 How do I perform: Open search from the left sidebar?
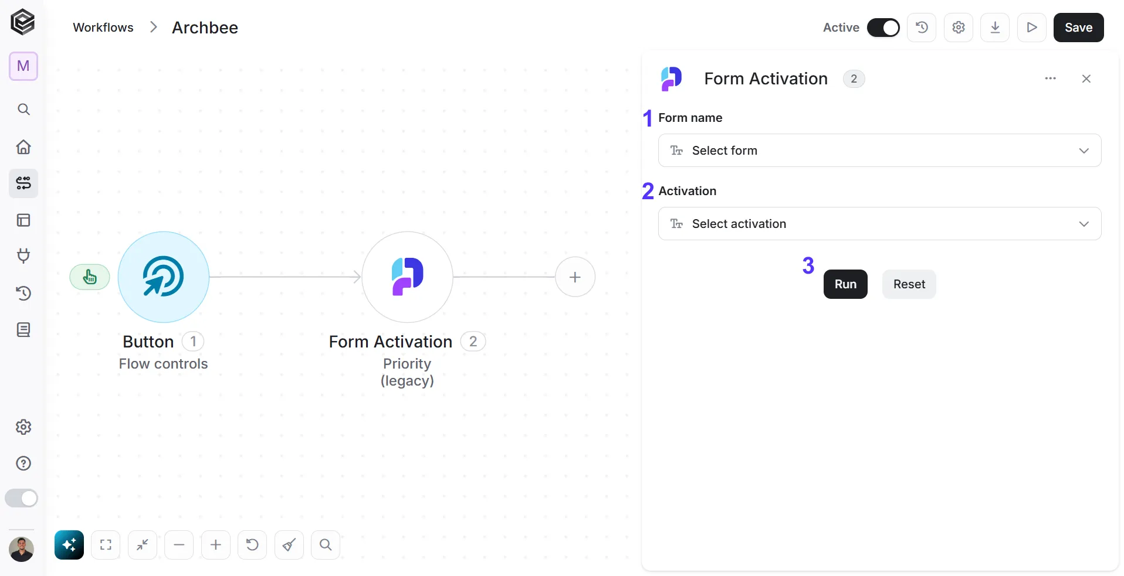(23, 110)
